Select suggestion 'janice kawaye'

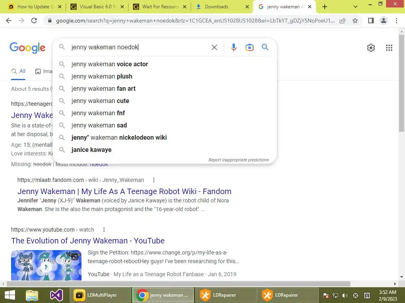pos(165,150)
